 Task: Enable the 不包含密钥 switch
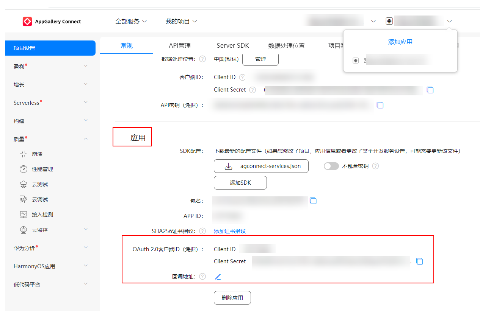tap(331, 166)
